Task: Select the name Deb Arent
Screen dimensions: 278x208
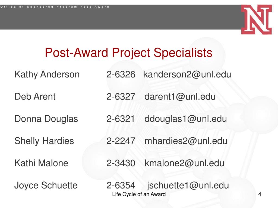Action: click(x=35, y=97)
